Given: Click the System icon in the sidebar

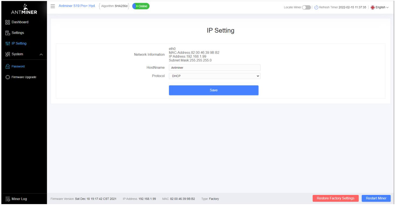Looking at the screenshot, I should tap(8, 54).
